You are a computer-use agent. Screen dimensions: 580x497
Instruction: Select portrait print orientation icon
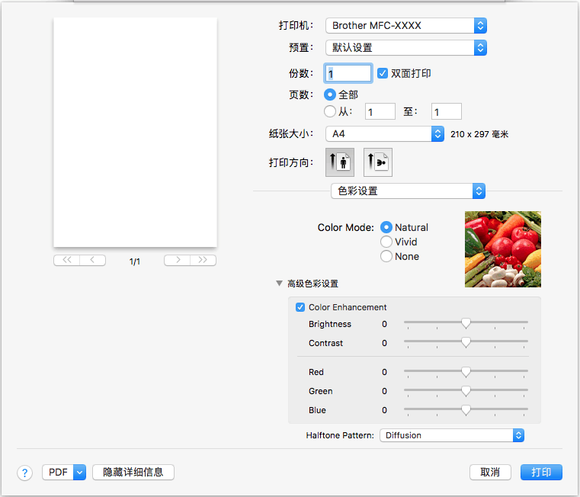pyautogui.click(x=339, y=162)
